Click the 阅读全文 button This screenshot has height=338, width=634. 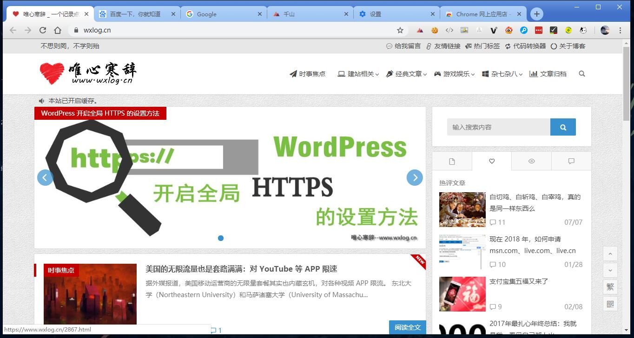(408, 327)
